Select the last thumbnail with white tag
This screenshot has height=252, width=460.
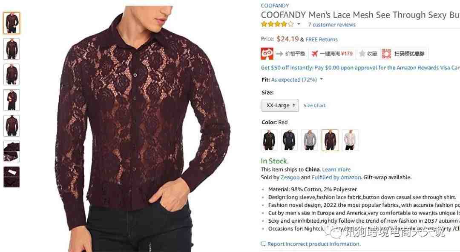12,177
